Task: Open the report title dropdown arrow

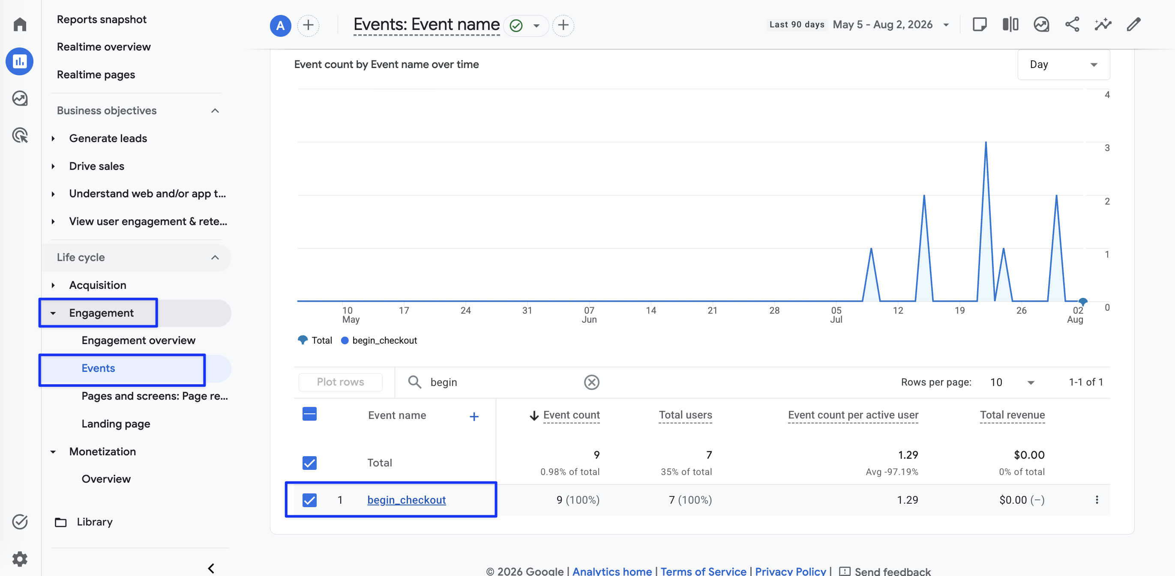Action: 537,26
